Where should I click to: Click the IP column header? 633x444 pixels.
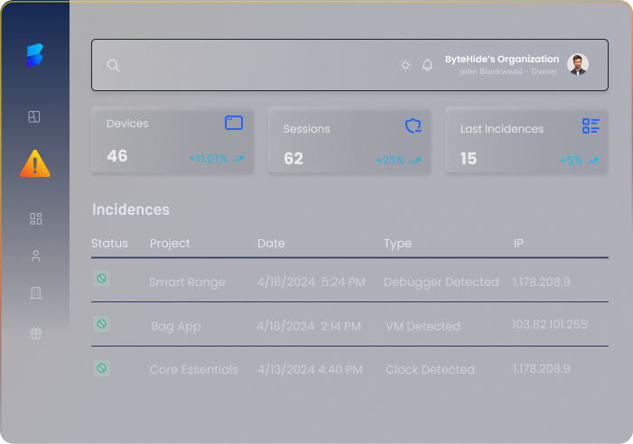click(x=518, y=243)
